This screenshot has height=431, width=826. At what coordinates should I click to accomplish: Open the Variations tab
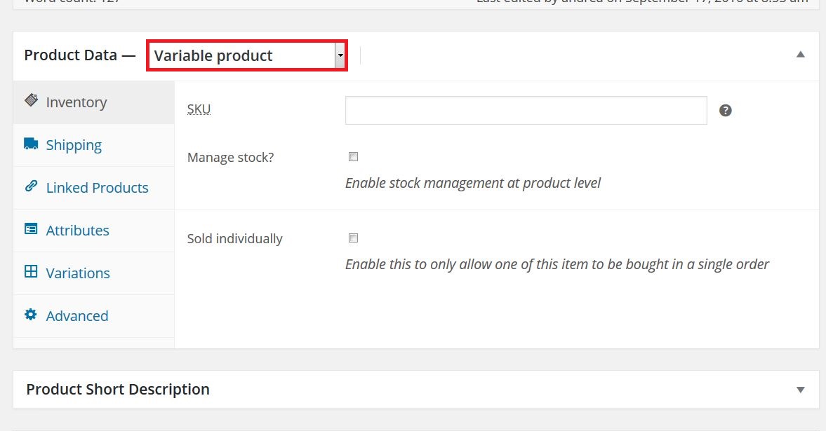tap(94, 273)
